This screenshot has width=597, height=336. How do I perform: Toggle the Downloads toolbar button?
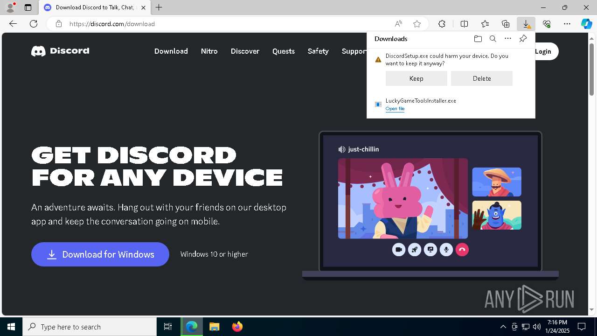(526, 24)
